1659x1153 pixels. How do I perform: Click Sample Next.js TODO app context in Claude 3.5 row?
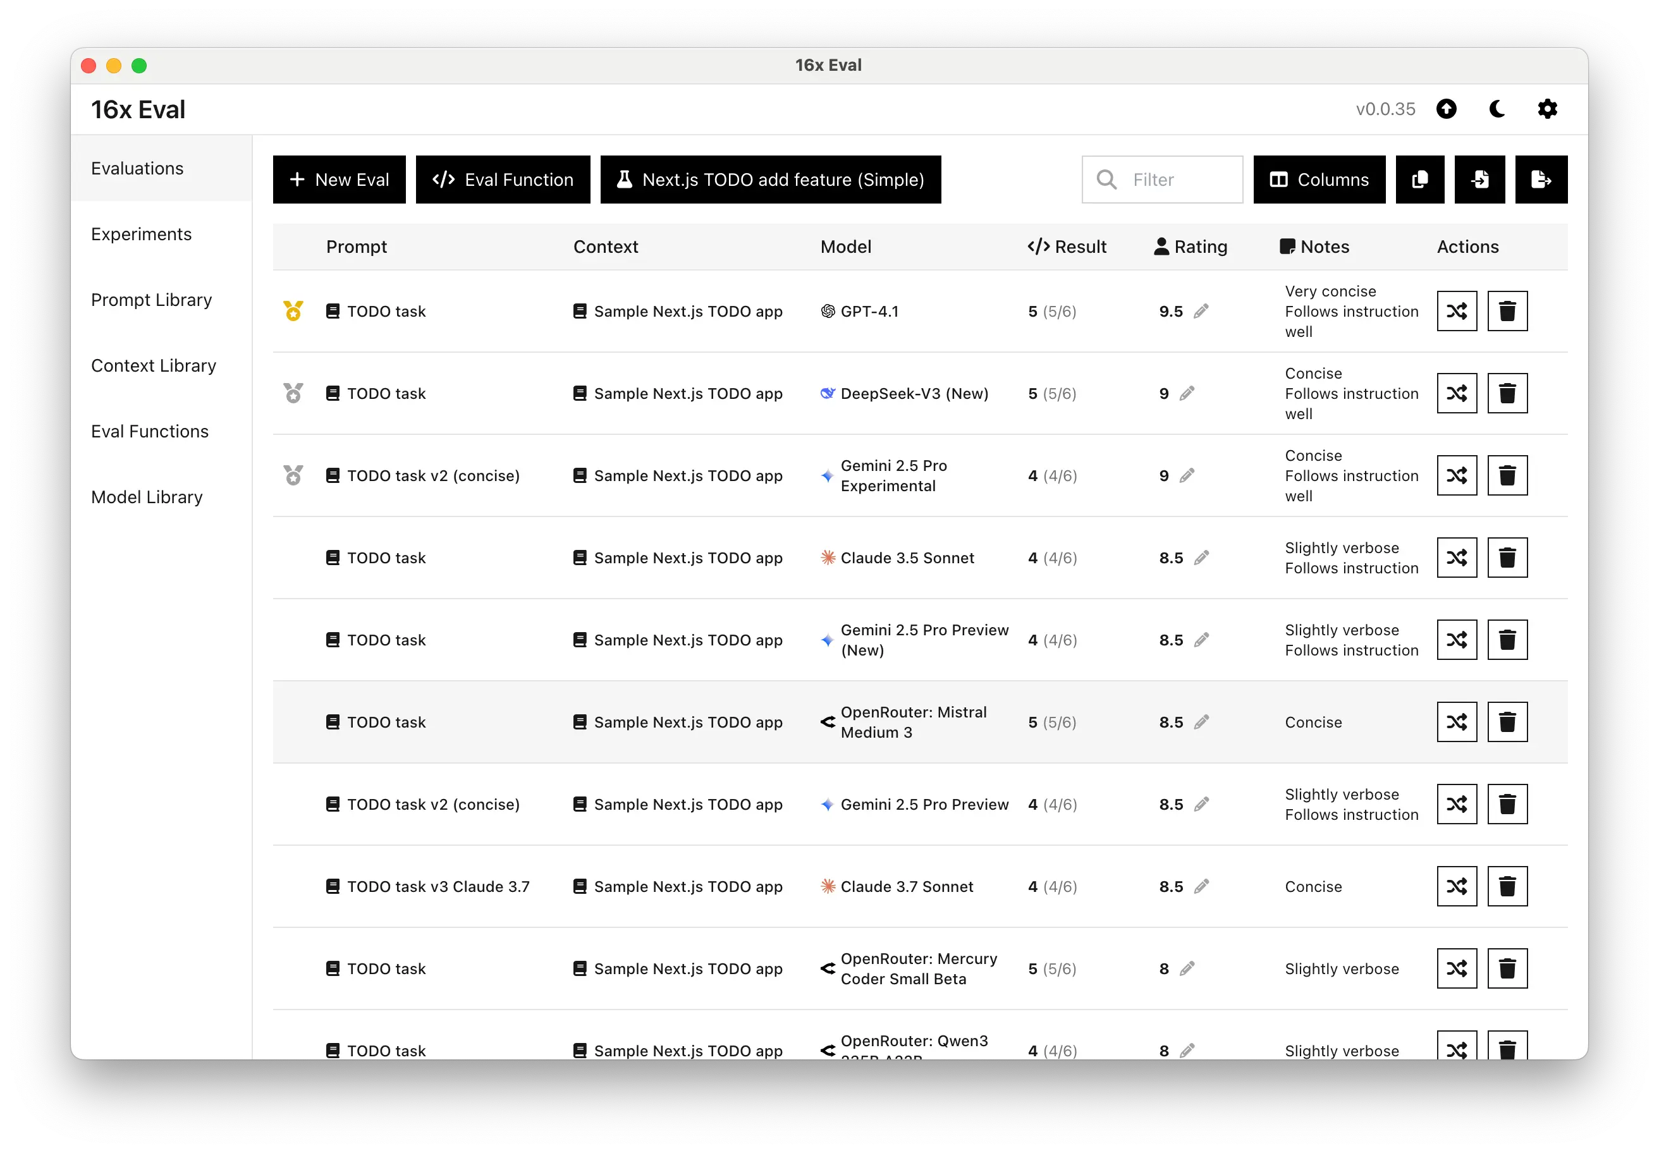(678, 558)
